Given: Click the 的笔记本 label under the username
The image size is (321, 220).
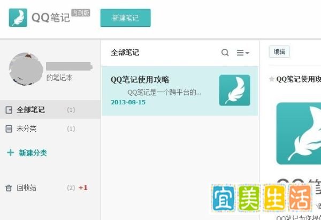Looking at the screenshot, I should pyautogui.click(x=59, y=78).
